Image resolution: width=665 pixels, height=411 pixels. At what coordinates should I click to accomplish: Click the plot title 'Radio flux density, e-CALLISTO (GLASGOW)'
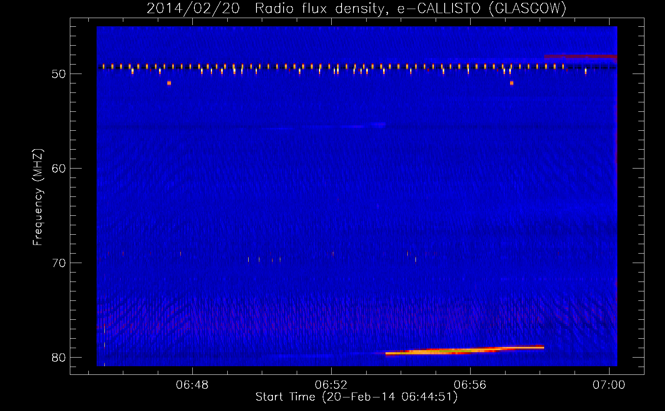coord(411,8)
